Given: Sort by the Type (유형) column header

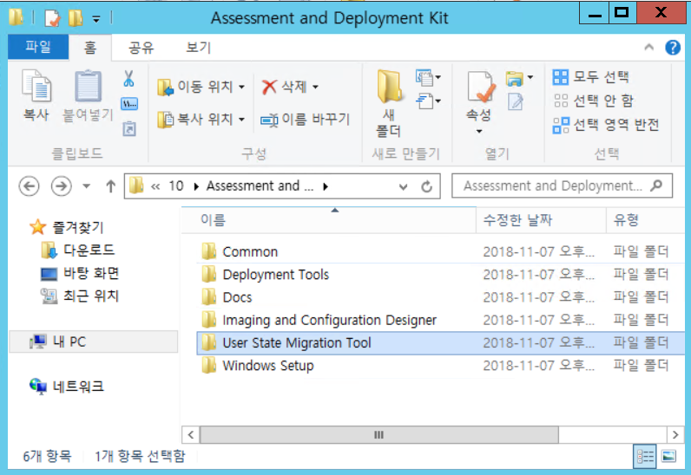Looking at the screenshot, I should click(646, 219).
